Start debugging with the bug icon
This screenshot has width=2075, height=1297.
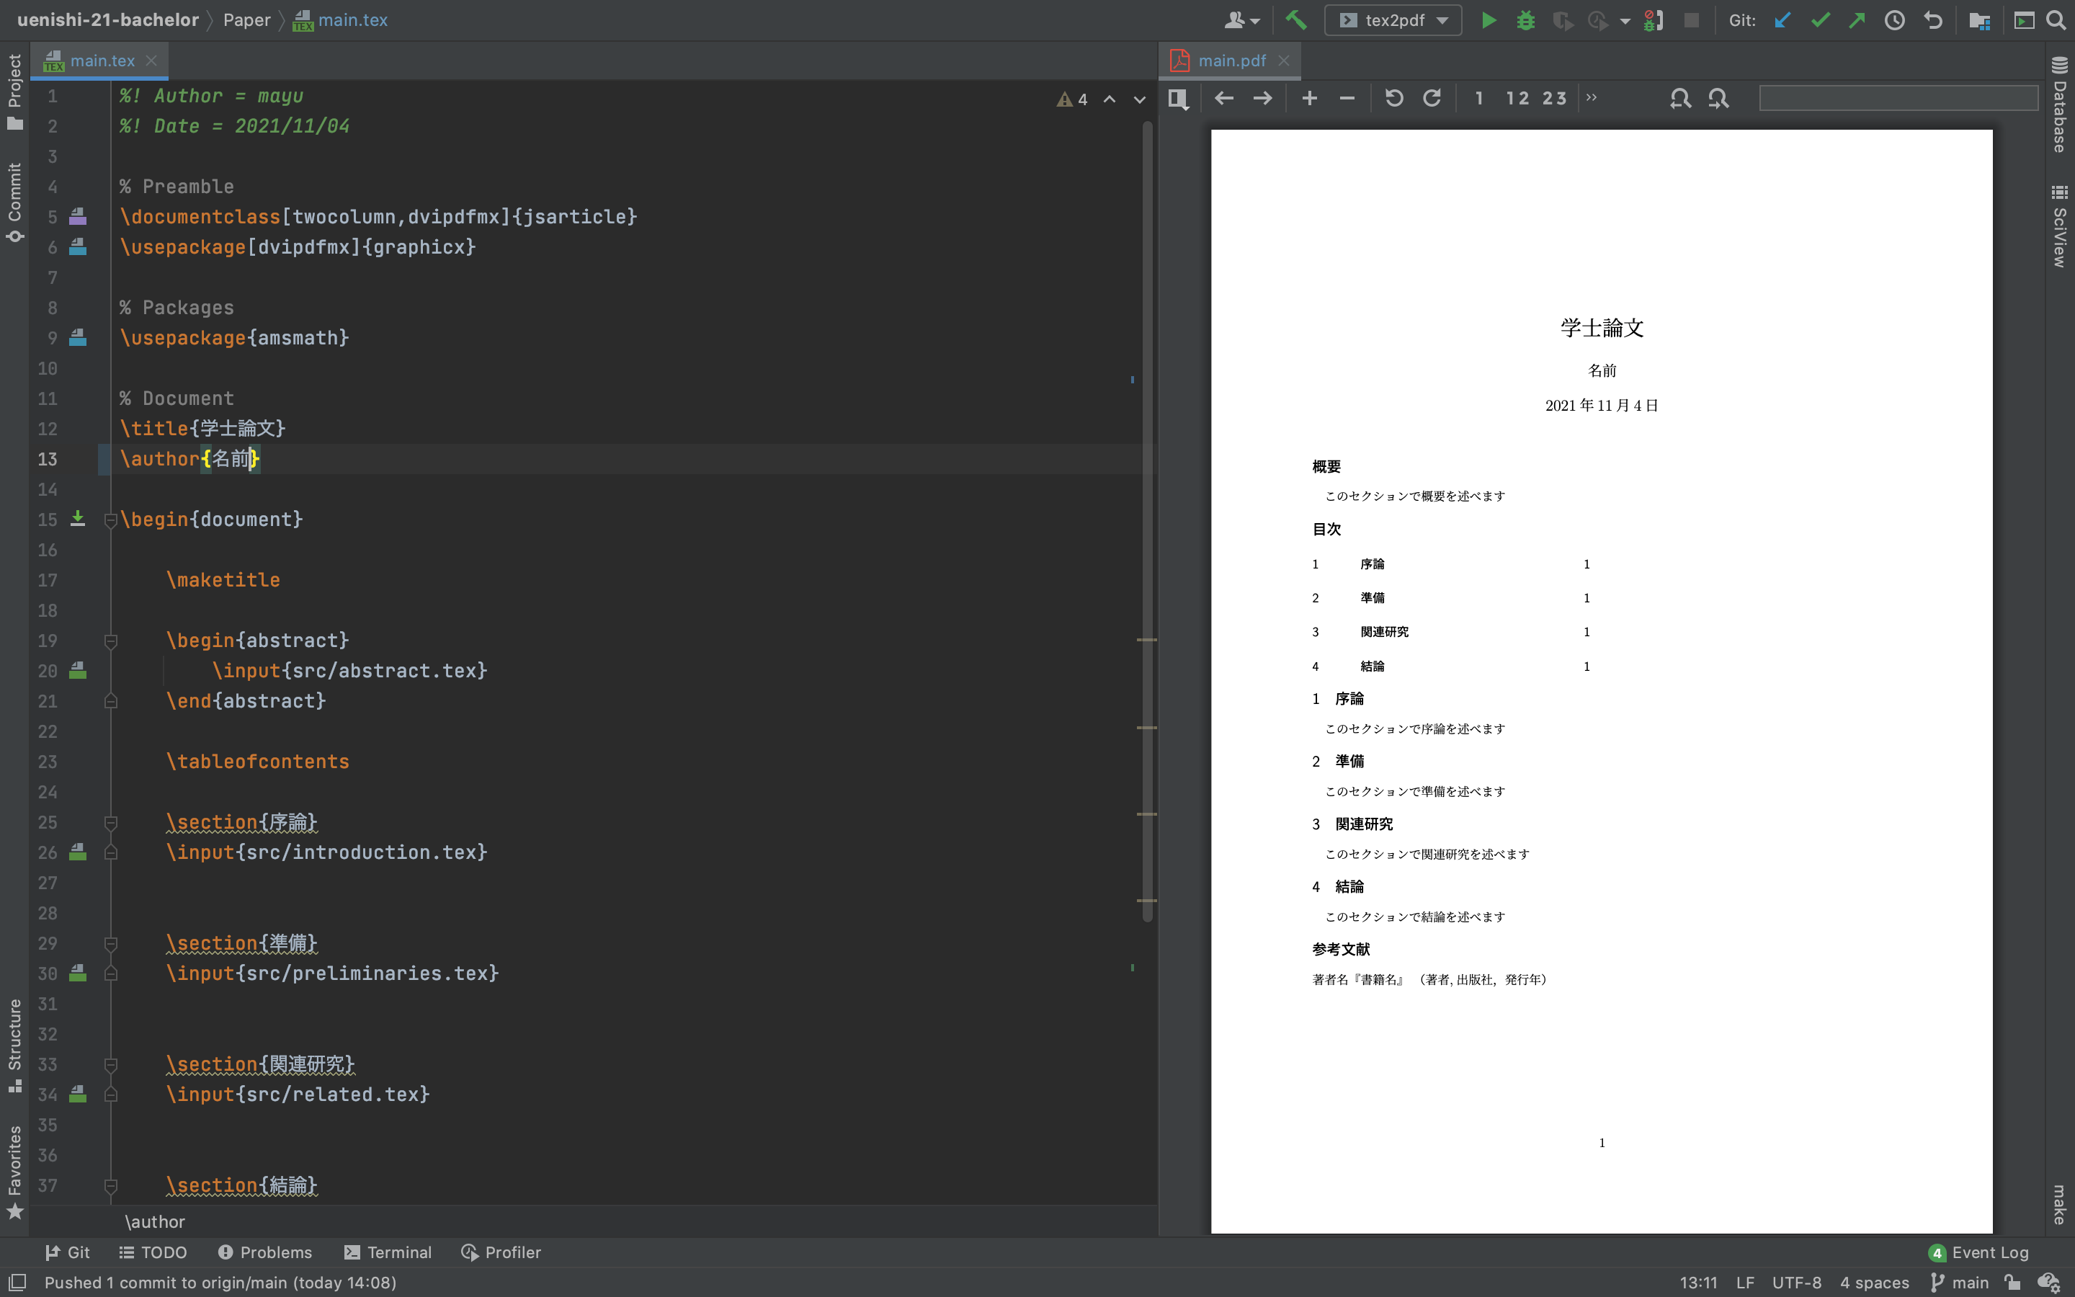[x=1525, y=19]
